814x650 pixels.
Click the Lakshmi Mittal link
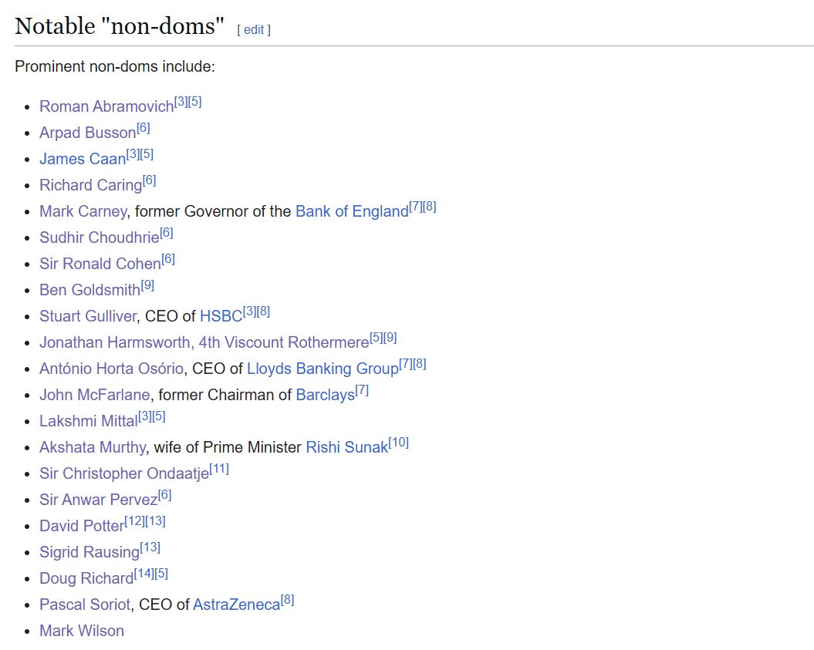tap(89, 421)
